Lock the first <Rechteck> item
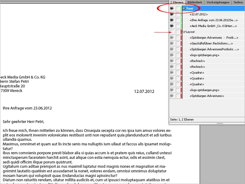This screenshot has width=245, height=184. (x=178, y=61)
